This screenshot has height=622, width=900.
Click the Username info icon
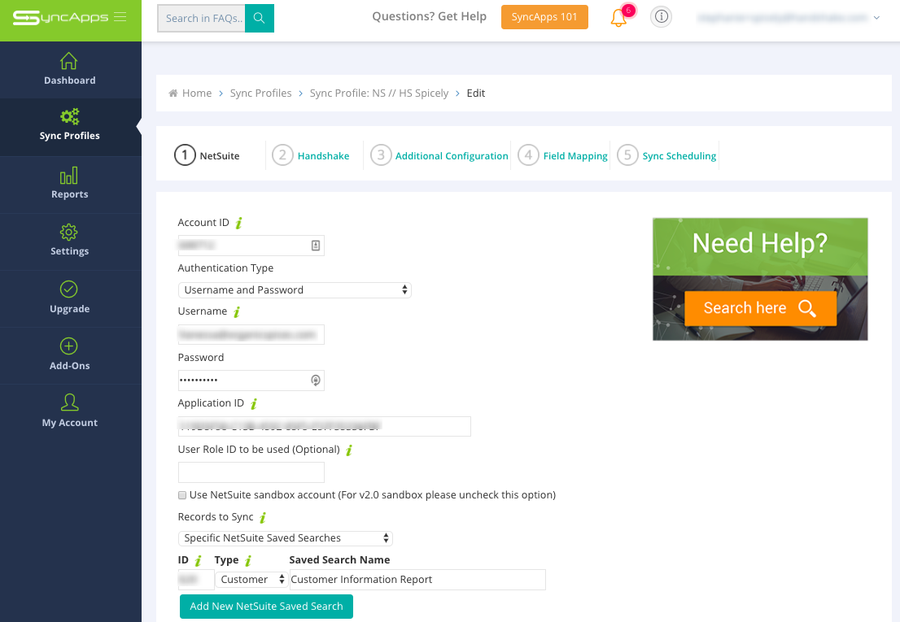pyautogui.click(x=237, y=312)
